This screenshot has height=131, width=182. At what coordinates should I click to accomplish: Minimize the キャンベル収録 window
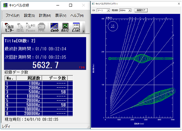58,5
